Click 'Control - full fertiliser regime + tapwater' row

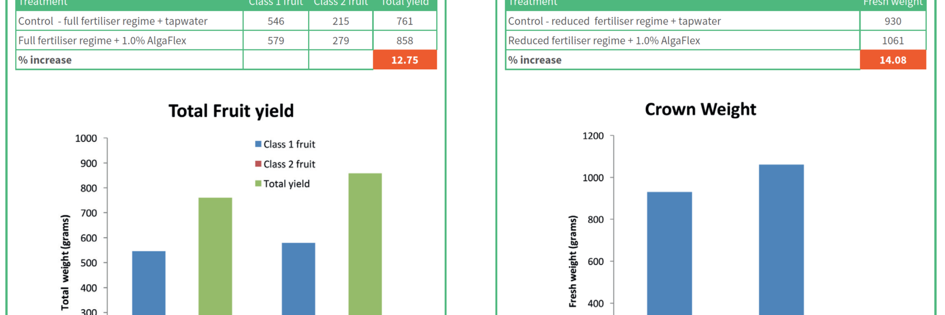226,21
